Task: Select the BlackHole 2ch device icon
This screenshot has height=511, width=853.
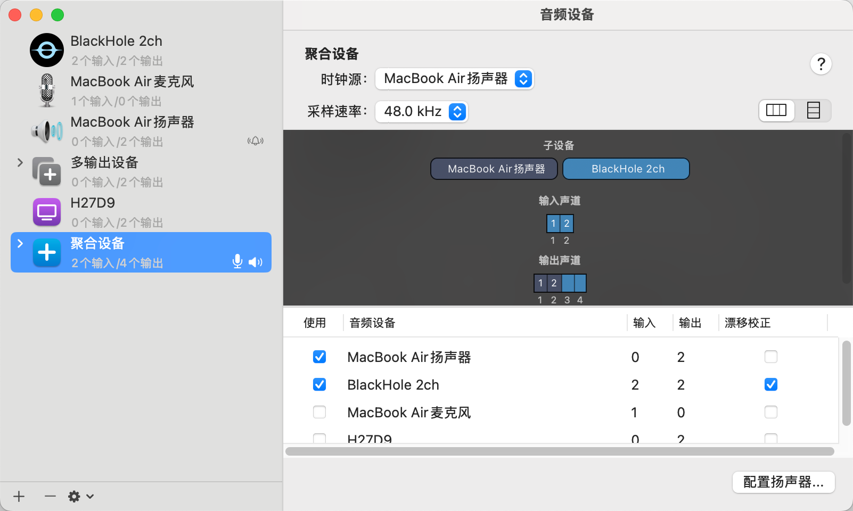Action: coord(47,50)
